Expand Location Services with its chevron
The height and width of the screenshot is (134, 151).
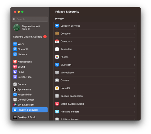click(135, 26)
